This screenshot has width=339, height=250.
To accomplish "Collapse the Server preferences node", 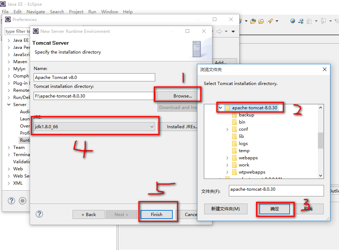I will [x=9, y=105].
